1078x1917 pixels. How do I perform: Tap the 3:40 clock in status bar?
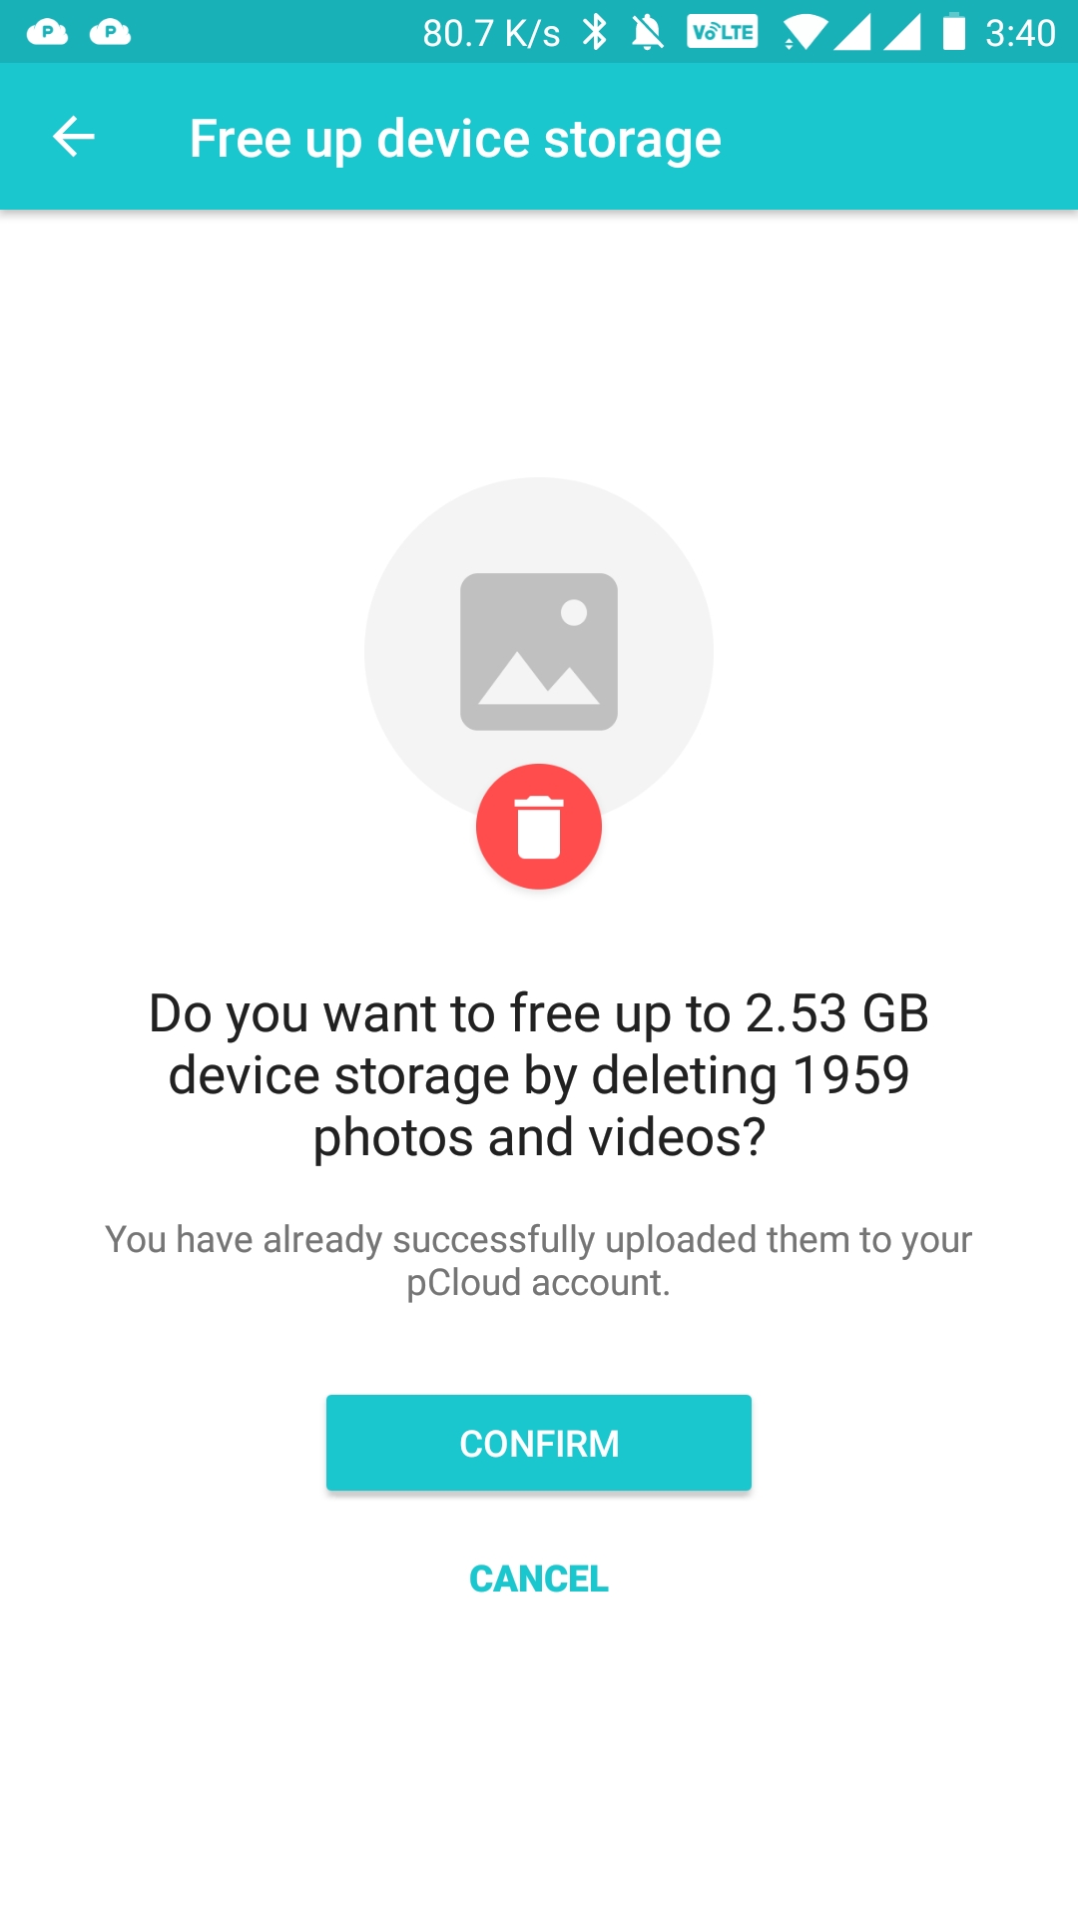[x=1020, y=33]
